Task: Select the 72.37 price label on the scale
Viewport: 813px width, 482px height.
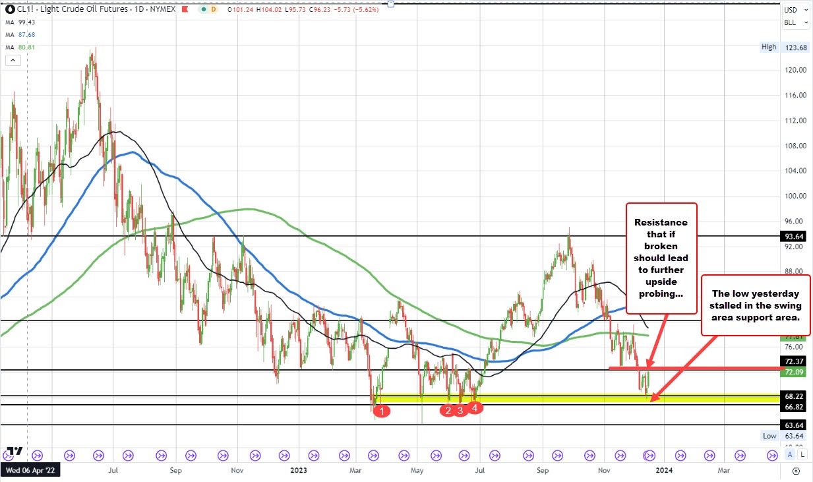Action: tap(795, 361)
